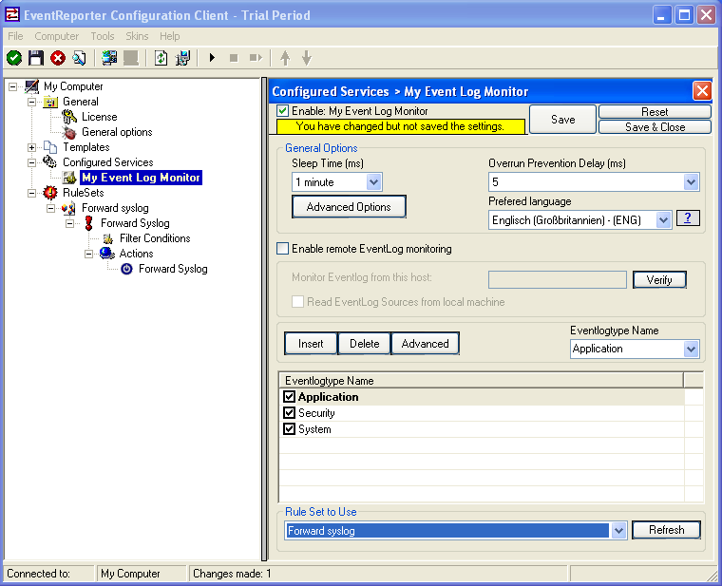Click the stop service square icon
The image size is (722, 586).
[x=234, y=58]
